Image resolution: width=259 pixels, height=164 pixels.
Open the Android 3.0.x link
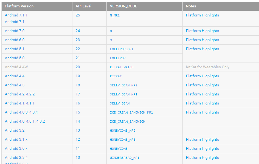click(x=16, y=149)
